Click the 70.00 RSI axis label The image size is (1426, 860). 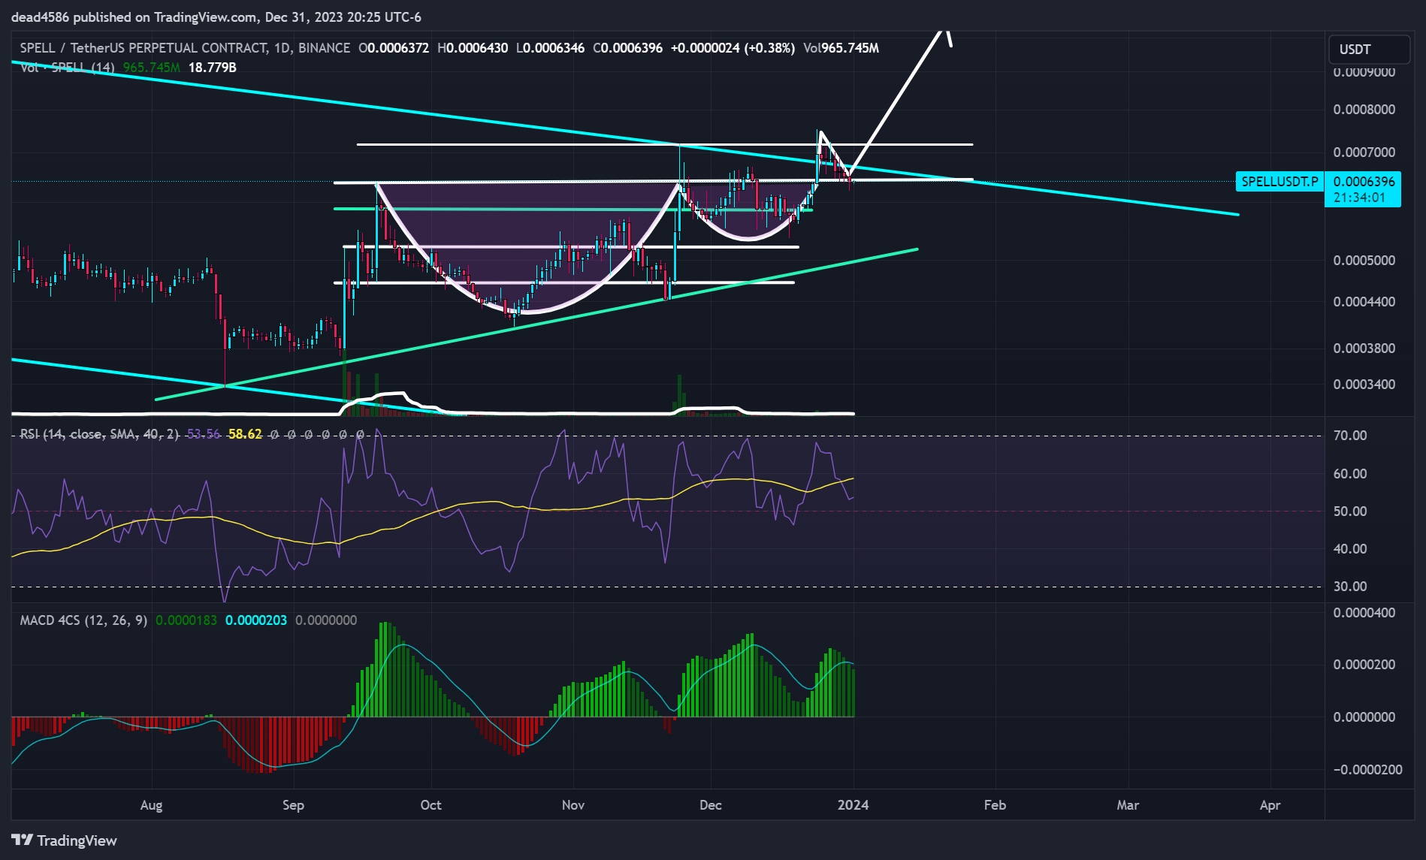coord(1350,436)
